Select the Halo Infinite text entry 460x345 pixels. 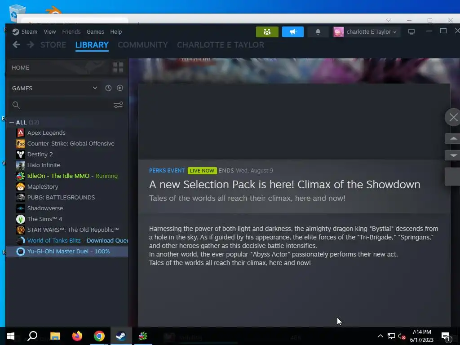[44, 165]
